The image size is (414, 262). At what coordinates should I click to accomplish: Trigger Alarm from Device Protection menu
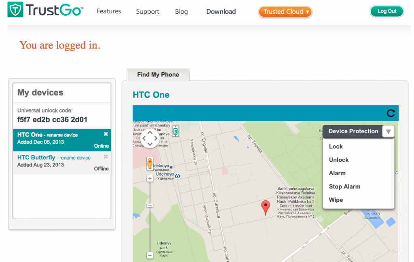coord(337,173)
